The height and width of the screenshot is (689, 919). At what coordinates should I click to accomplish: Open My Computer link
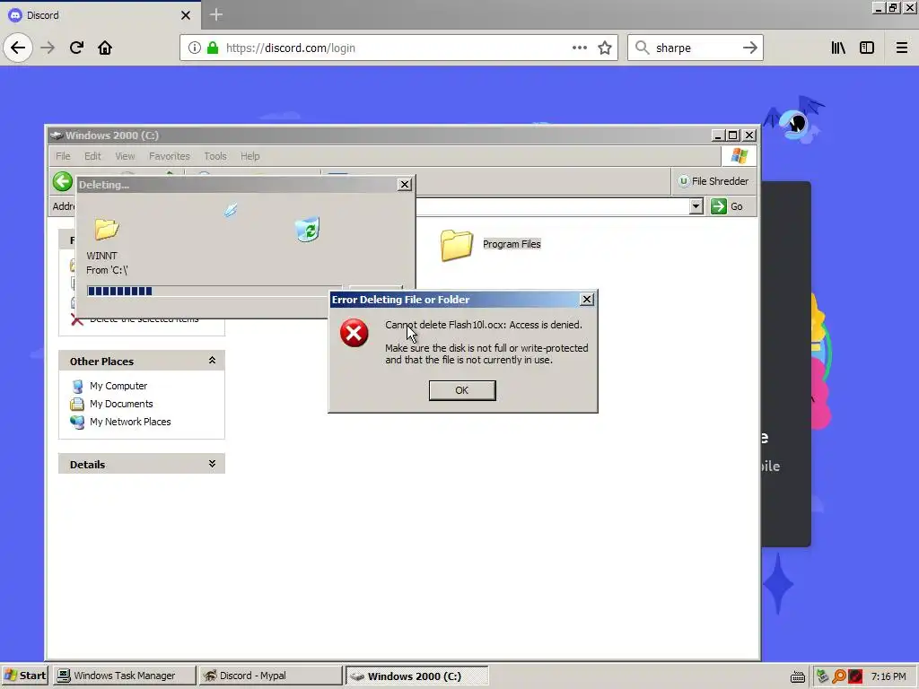(x=118, y=386)
